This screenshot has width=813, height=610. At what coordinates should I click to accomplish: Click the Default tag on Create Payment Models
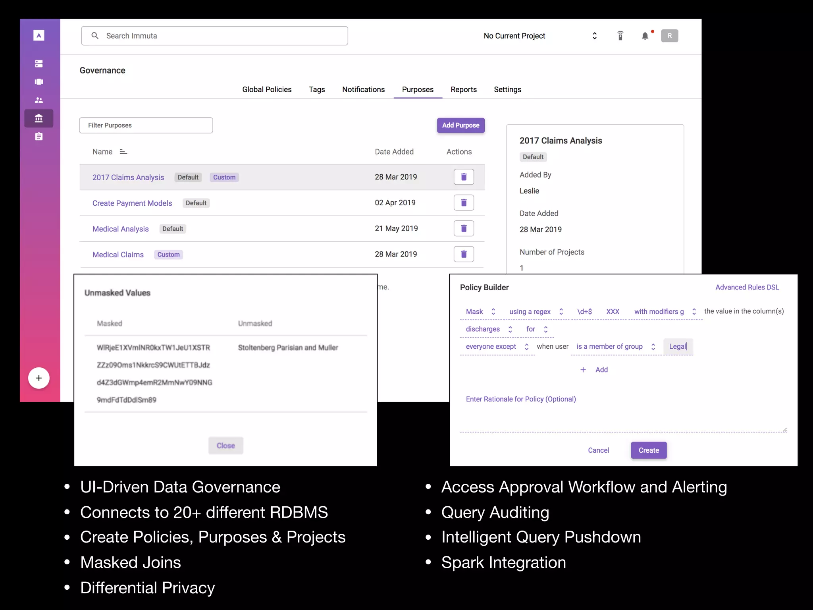click(196, 203)
